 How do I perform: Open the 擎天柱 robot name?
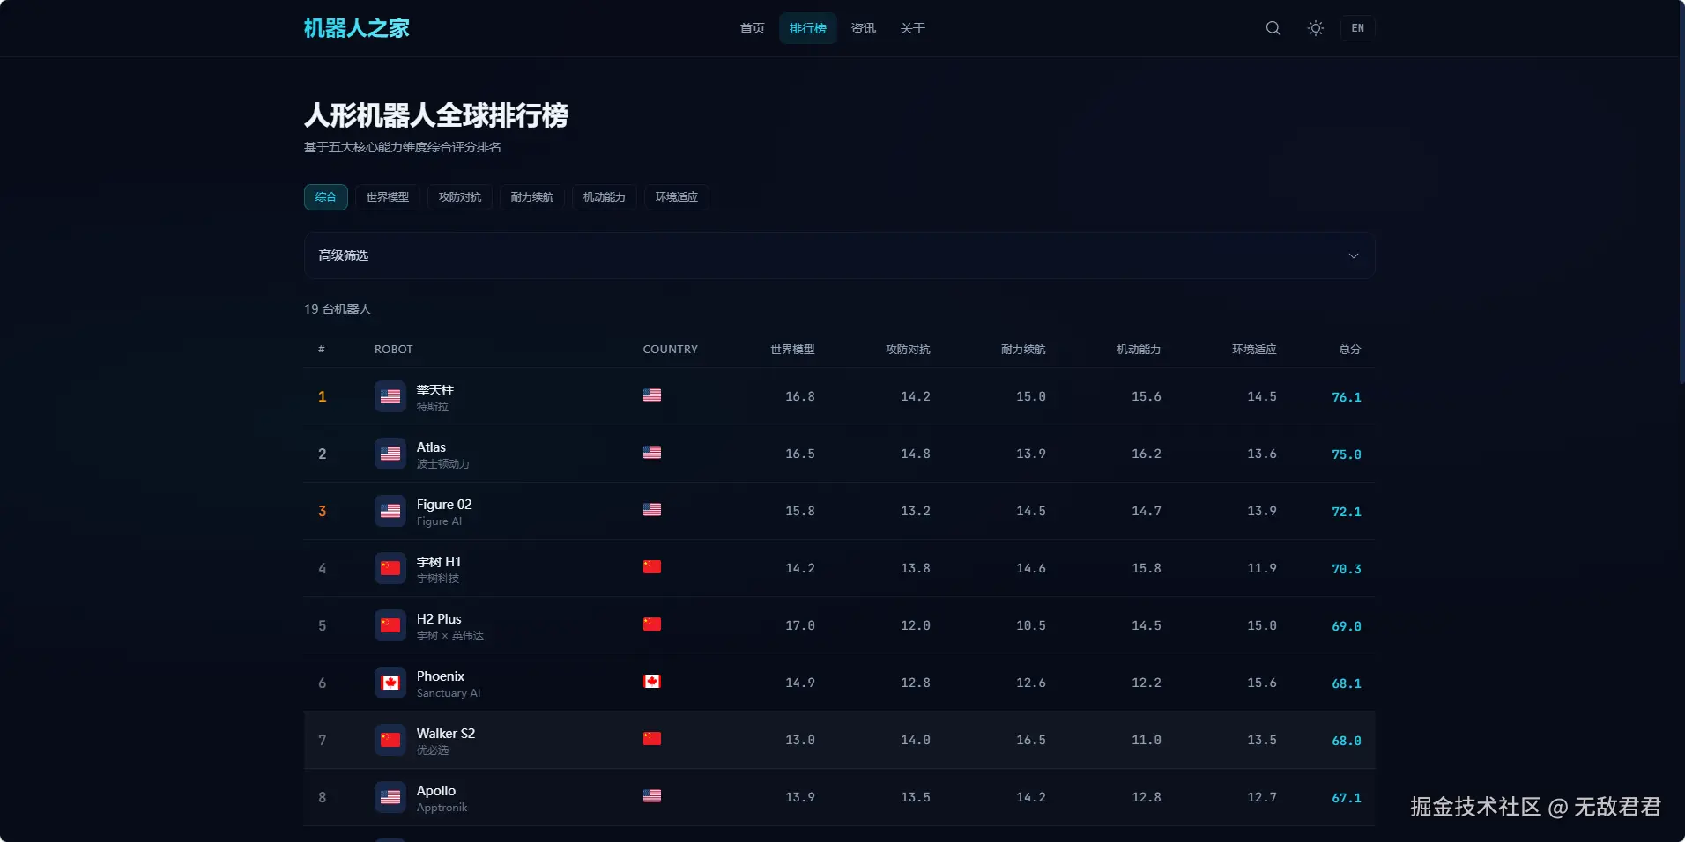coord(435,390)
